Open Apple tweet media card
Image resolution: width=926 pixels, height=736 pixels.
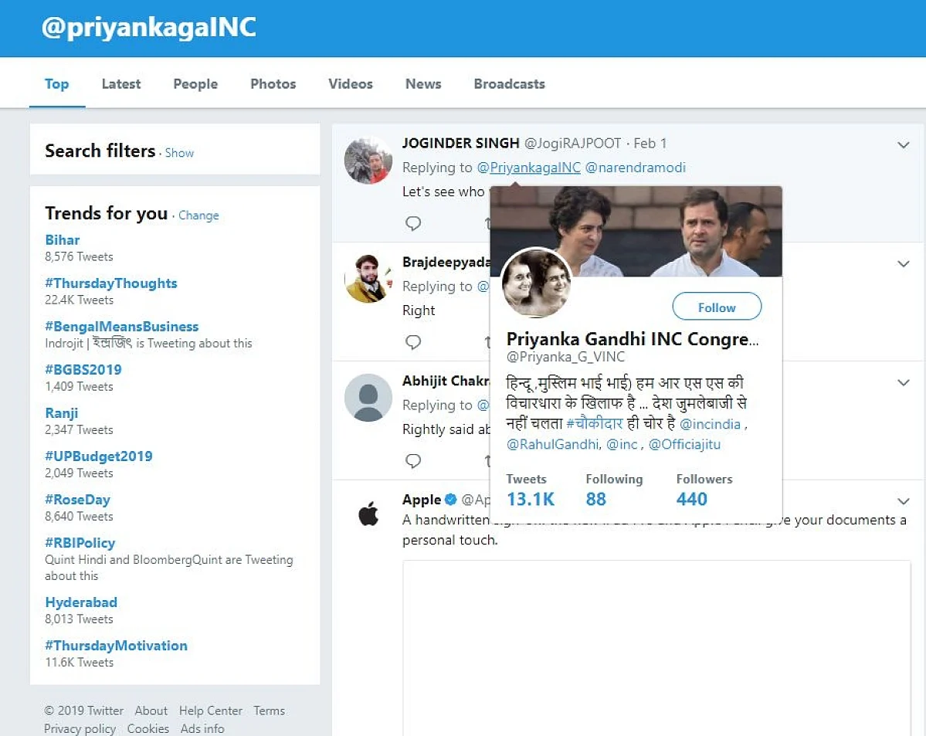pos(656,648)
